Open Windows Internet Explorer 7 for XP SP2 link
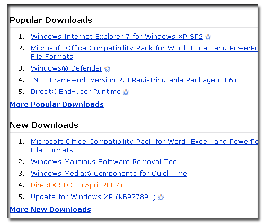265x223 pixels. tap(117, 37)
